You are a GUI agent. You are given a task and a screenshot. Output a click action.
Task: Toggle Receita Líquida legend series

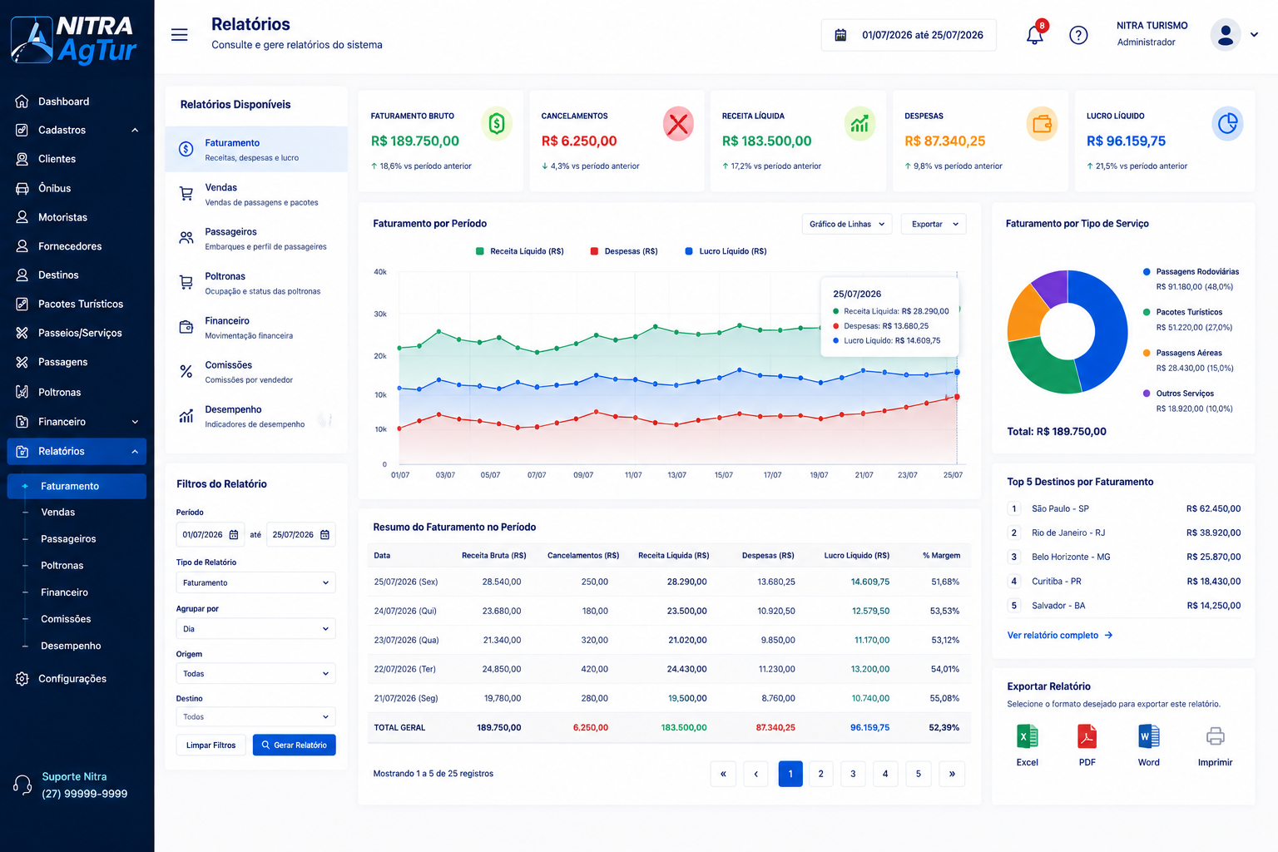click(x=519, y=251)
